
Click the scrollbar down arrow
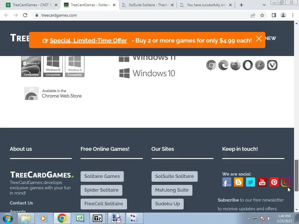pos(296,210)
